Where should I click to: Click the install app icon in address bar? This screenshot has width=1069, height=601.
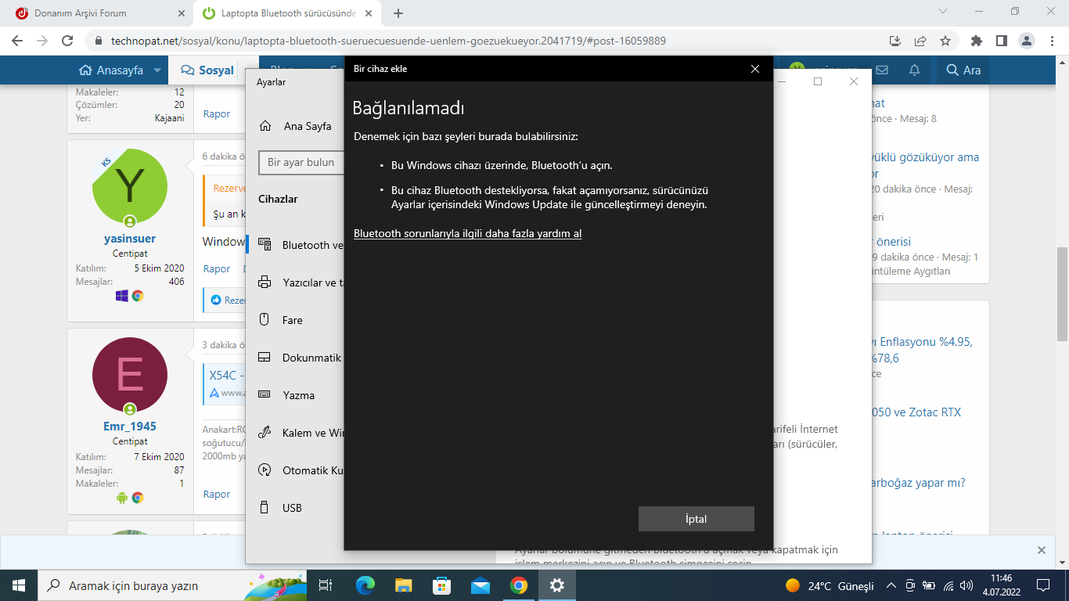pos(895,41)
